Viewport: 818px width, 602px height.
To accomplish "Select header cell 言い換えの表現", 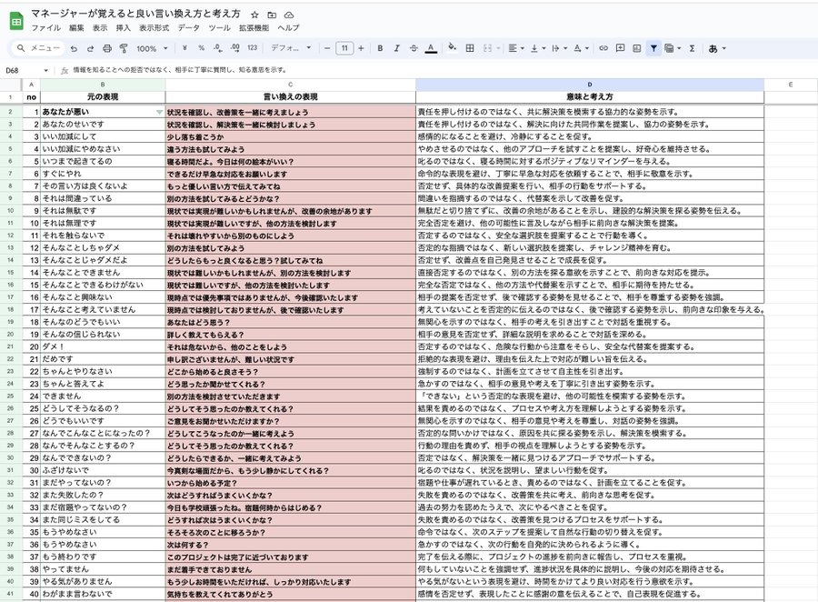I will click(x=291, y=97).
